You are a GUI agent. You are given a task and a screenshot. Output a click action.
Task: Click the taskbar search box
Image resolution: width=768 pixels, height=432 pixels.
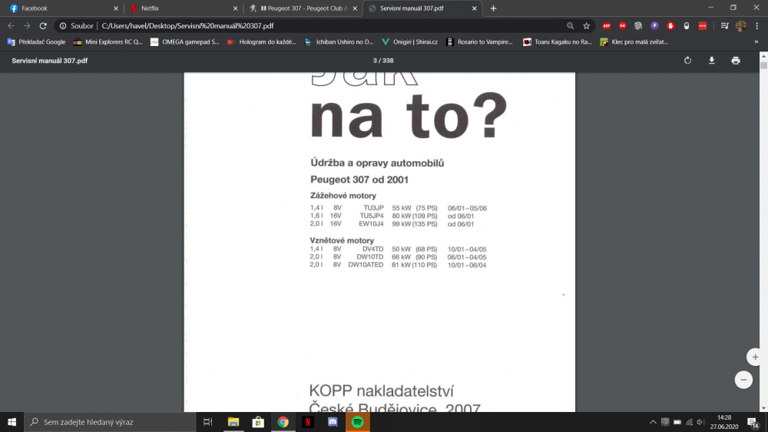[x=110, y=422]
